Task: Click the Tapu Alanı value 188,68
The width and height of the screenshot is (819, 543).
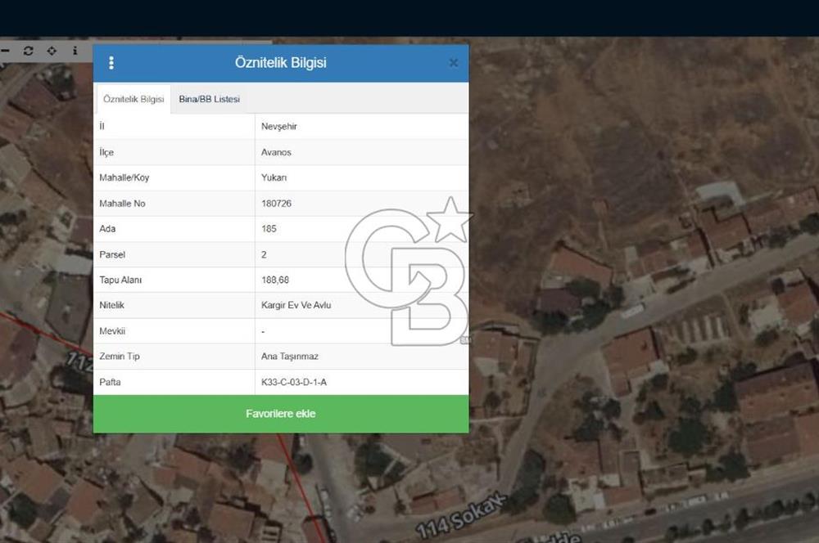Action: click(274, 280)
